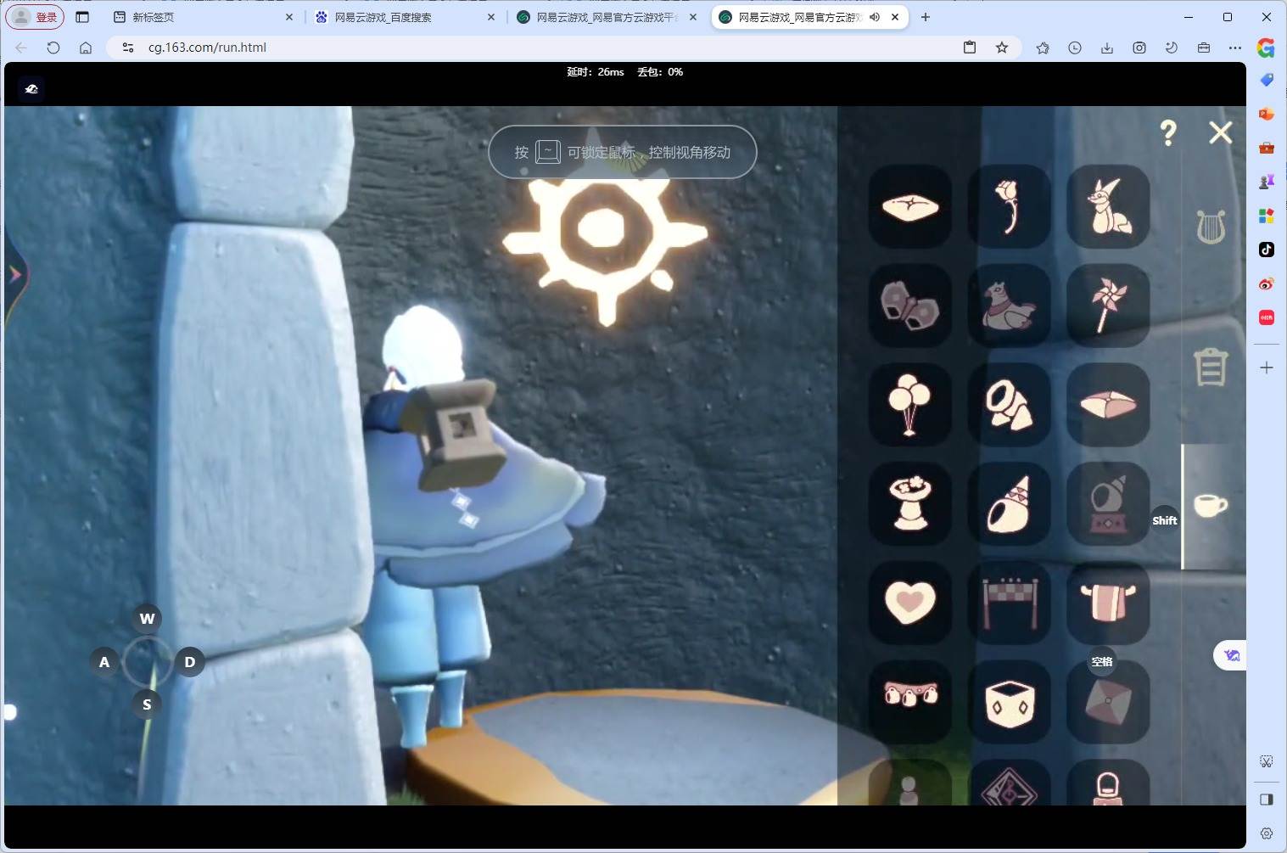Toggle the sidebar visibility icon at bottom right
This screenshot has width=1287, height=853.
(1267, 800)
